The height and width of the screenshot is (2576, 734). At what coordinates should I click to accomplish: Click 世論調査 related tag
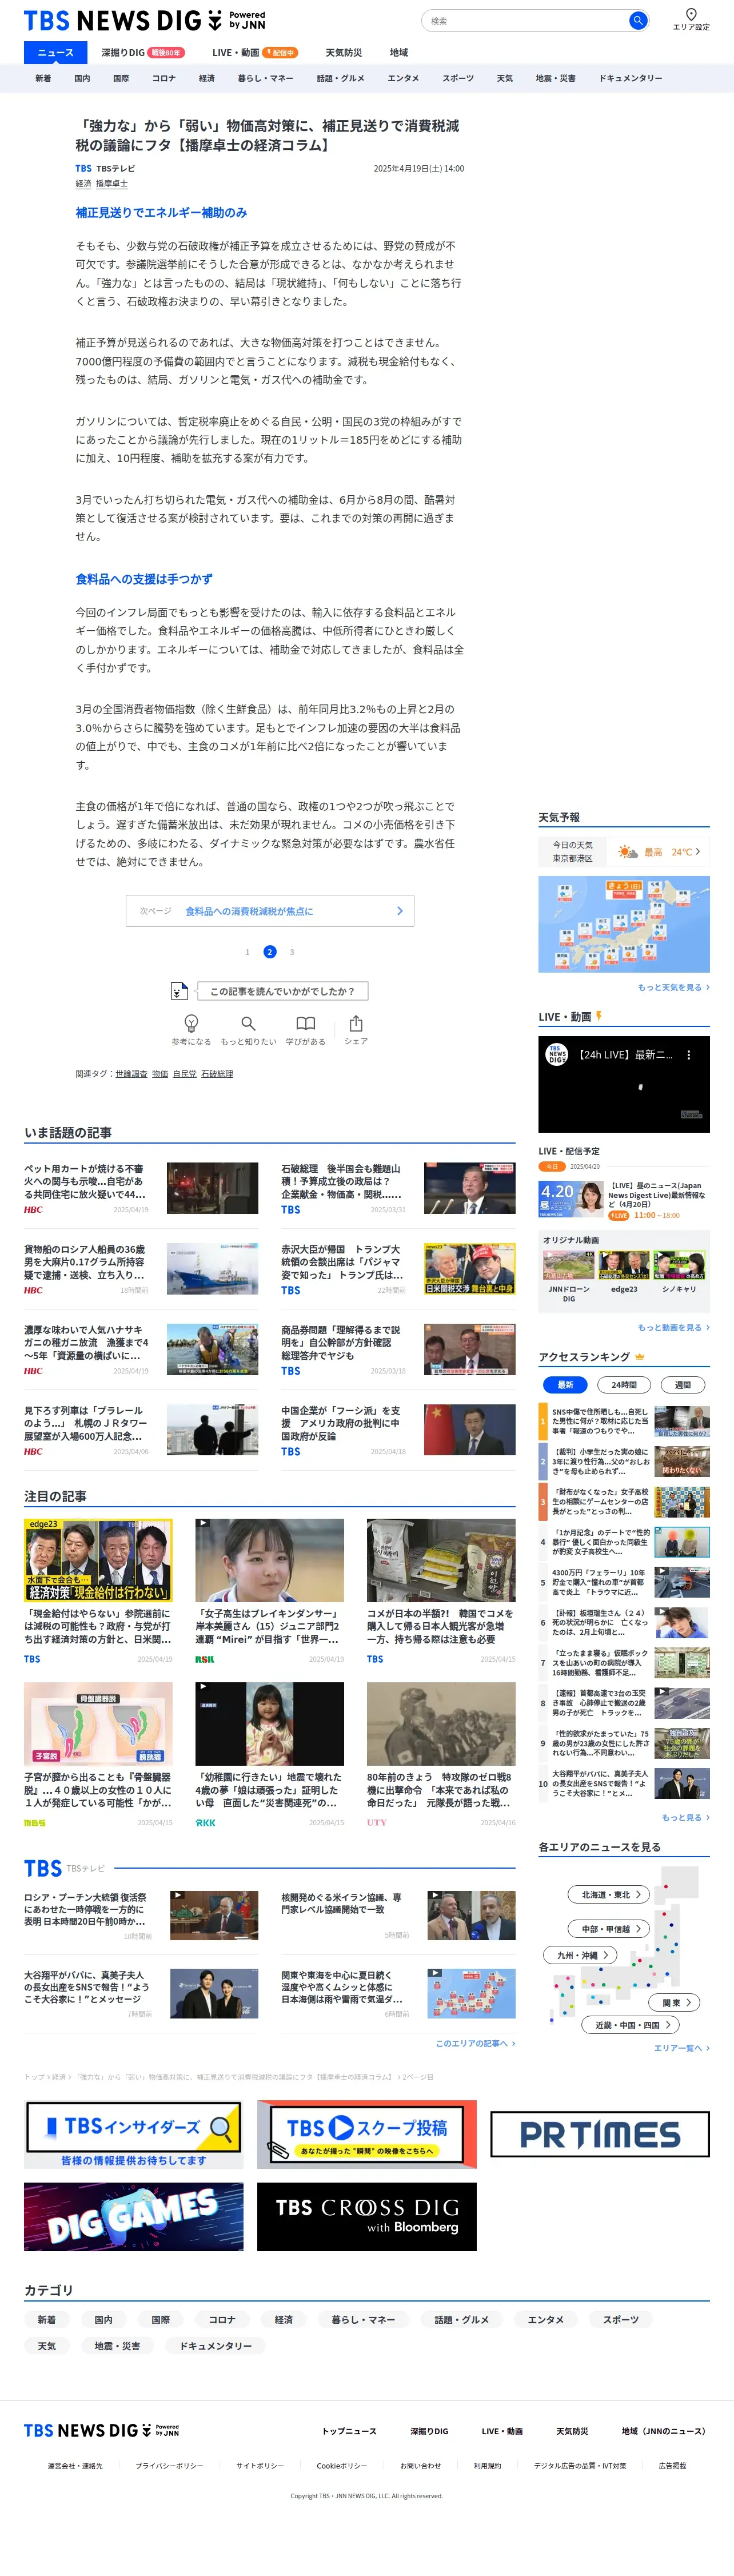click(131, 1073)
